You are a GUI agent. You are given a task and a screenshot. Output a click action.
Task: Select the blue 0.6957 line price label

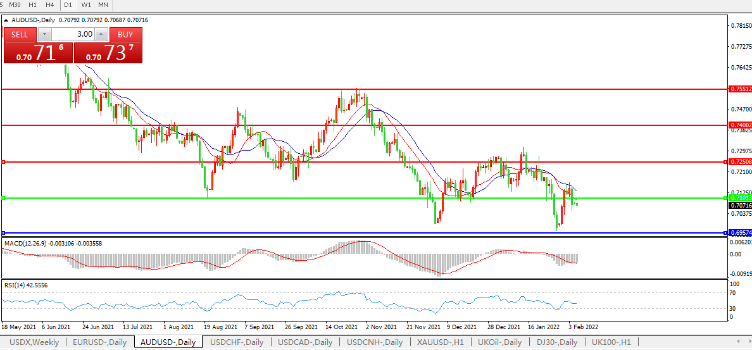click(739, 233)
